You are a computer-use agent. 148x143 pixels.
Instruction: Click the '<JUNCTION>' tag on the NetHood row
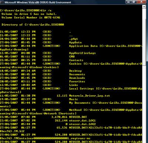click(x=51, y=110)
